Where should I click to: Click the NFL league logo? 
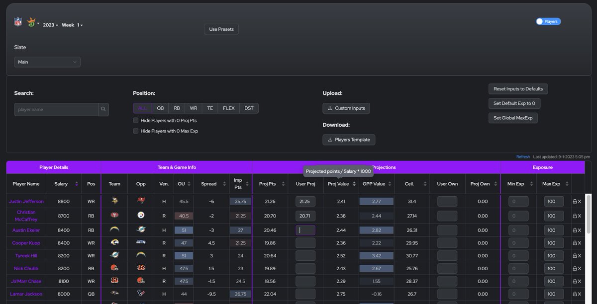[17, 22]
